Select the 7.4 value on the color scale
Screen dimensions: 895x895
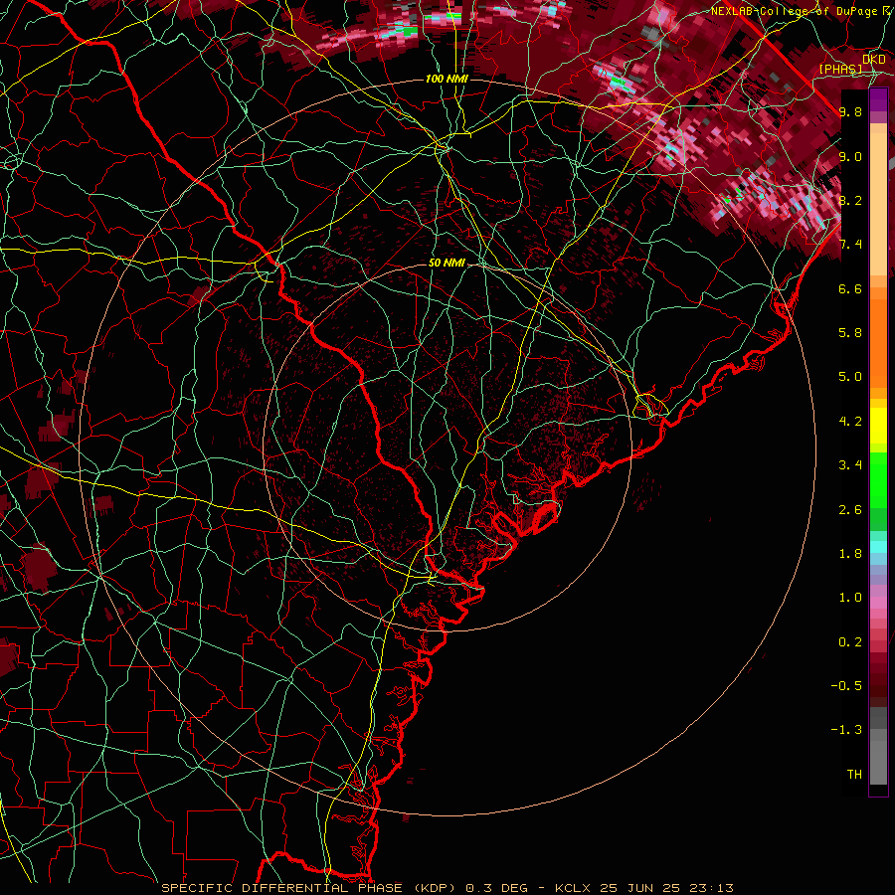point(850,245)
